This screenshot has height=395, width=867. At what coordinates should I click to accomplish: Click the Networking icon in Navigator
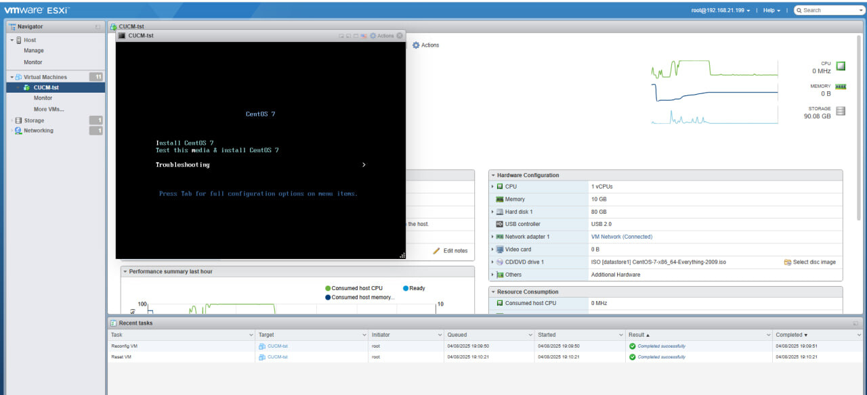[18, 131]
